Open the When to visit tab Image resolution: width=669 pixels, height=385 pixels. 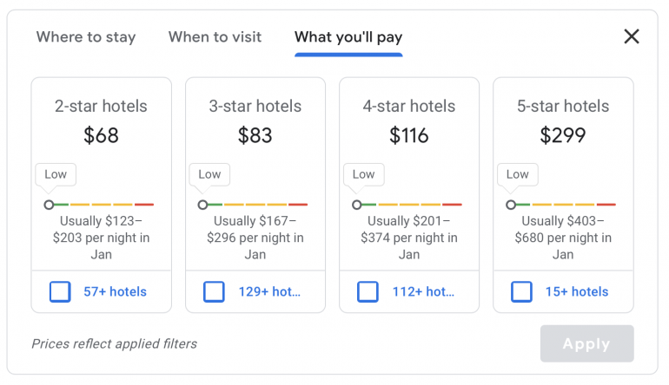pos(215,37)
